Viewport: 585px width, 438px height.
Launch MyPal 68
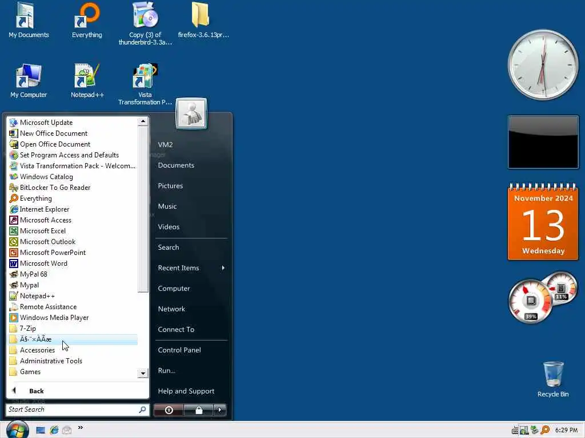click(73, 274)
